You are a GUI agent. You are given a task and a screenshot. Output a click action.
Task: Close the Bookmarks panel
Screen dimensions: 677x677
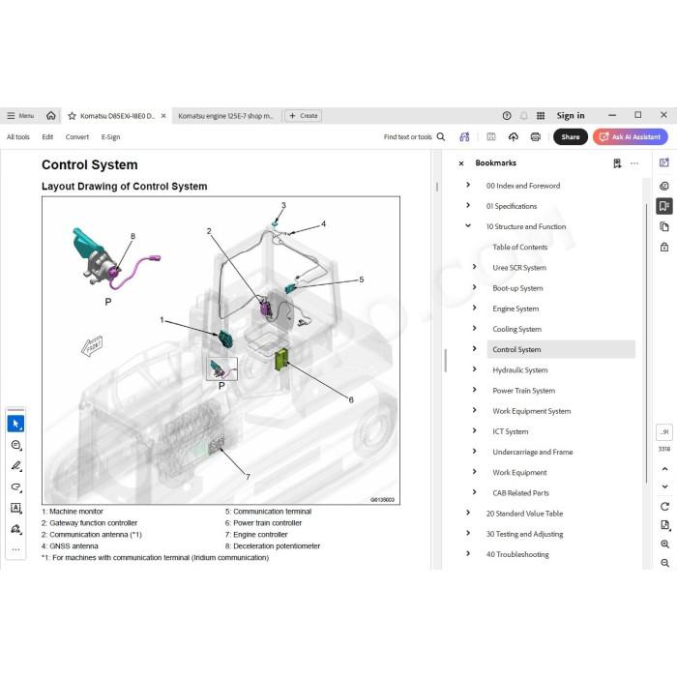[461, 163]
